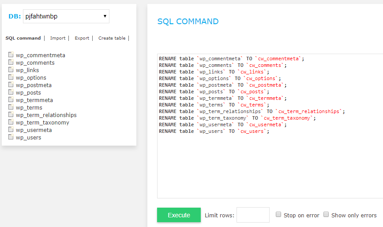The height and width of the screenshot is (227, 383).
Task: Open the wp_term_taxonomy table link
Action: (42, 122)
